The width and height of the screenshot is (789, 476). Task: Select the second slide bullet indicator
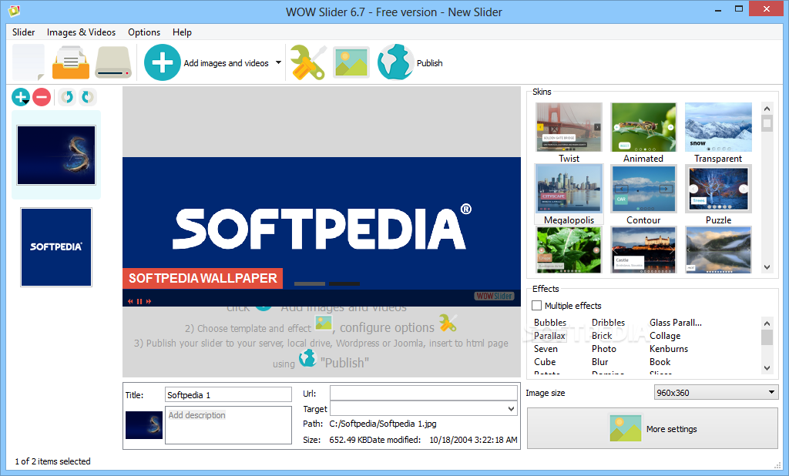point(344,283)
